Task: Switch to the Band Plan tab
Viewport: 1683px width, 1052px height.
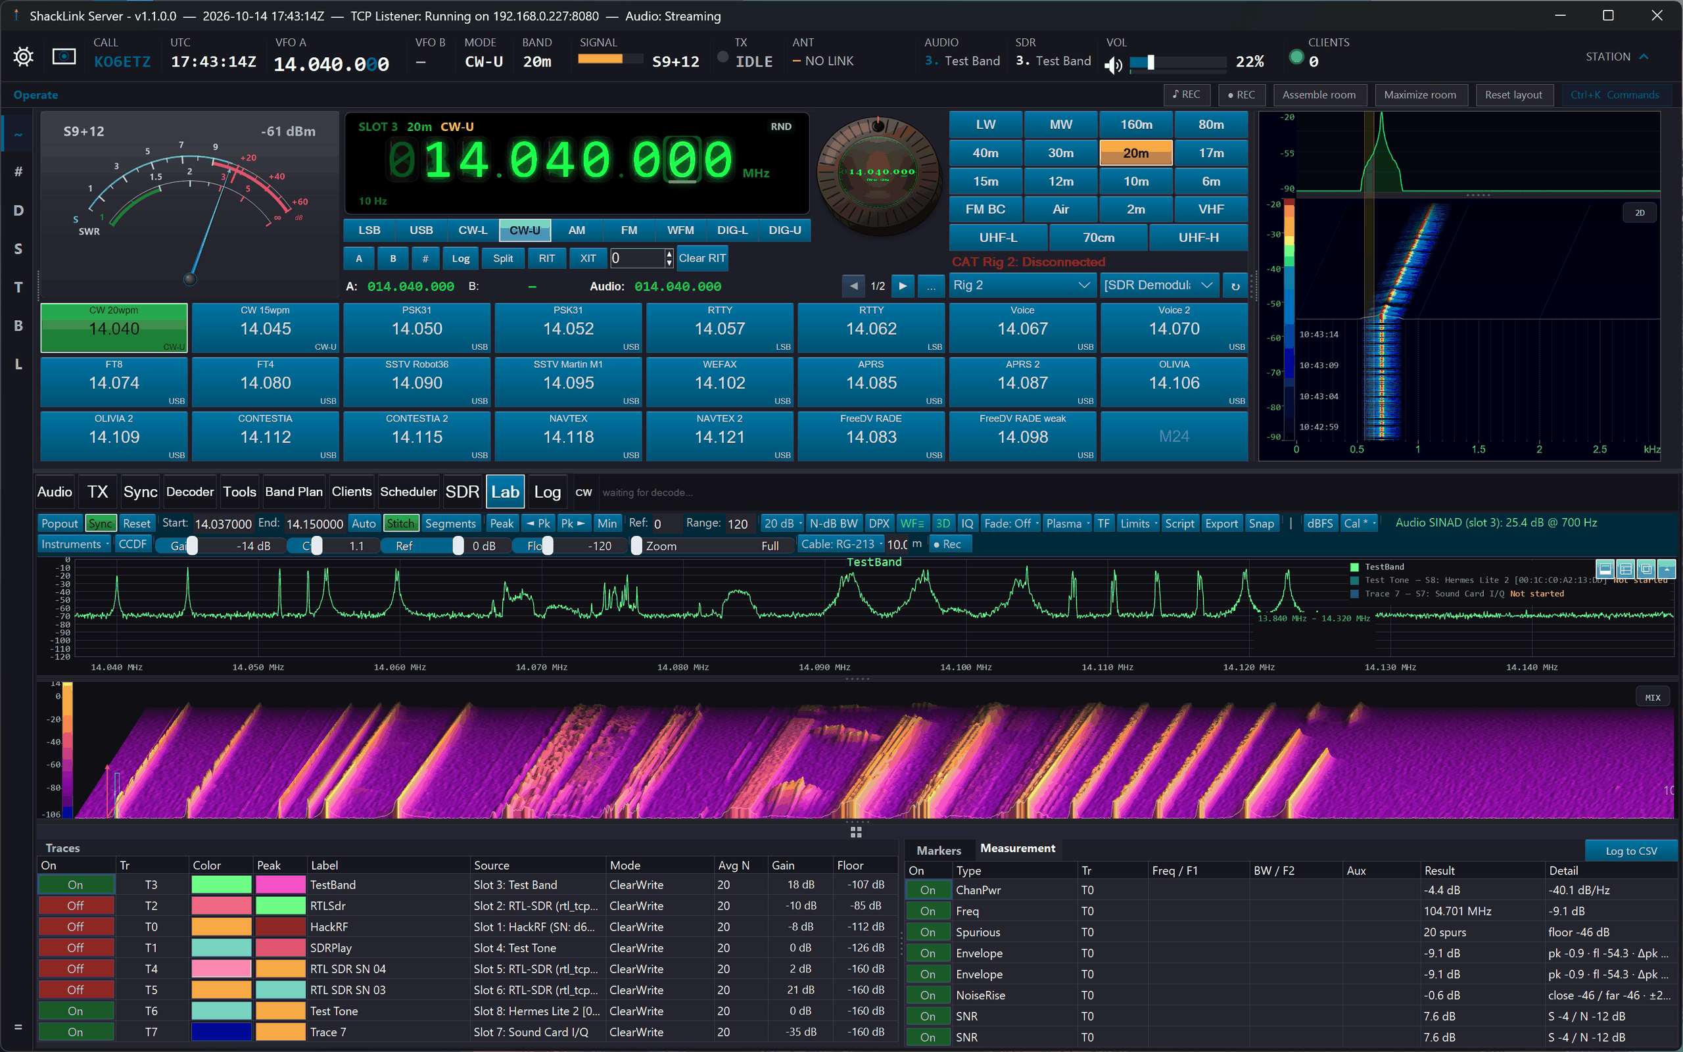Action: tap(293, 492)
